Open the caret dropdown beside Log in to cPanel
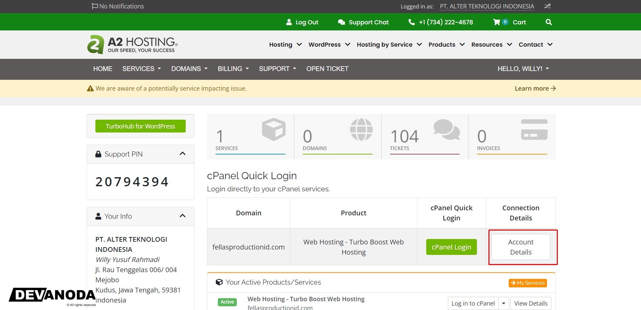The height and width of the screenshot is (310, 641). point(504,304)
